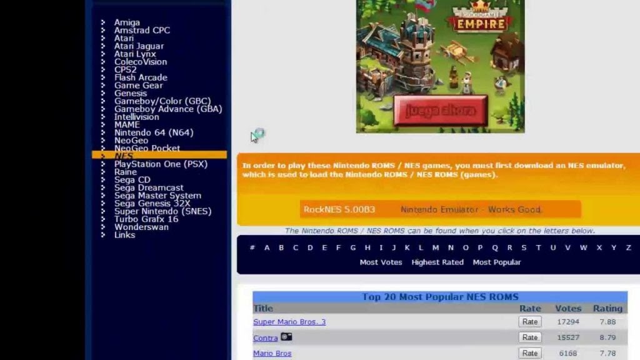Click the screenshot camera icon beside Contra

click(x=286, y=337)
